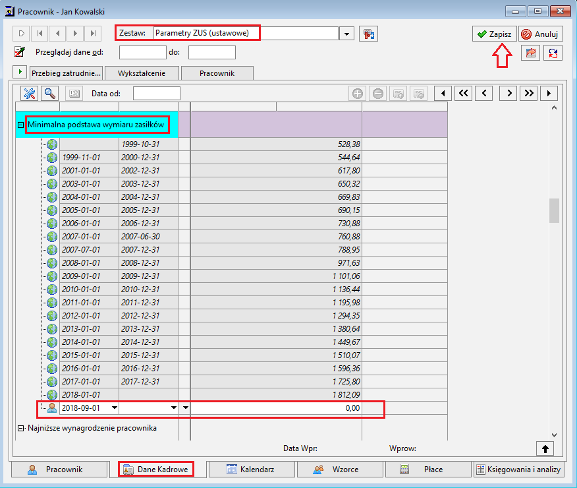The image size is (577, 488).
Task: Open the Płace tab
Action: coord(427,470)
